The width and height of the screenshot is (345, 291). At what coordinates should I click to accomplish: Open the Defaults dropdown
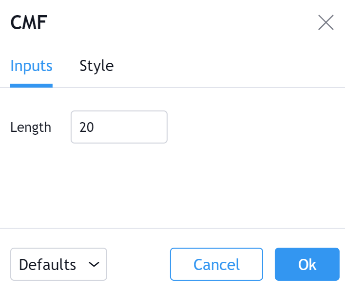pos(58,264)
